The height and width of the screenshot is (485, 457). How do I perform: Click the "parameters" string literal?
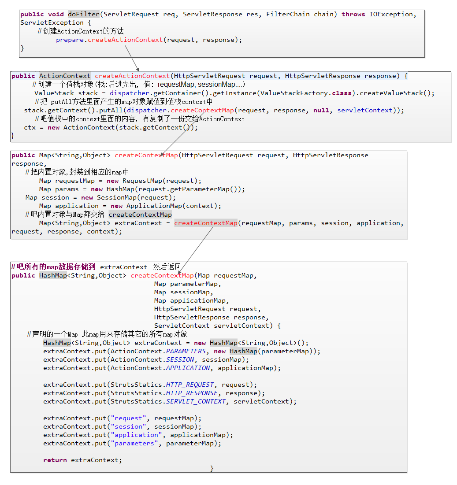click(134, 443)
